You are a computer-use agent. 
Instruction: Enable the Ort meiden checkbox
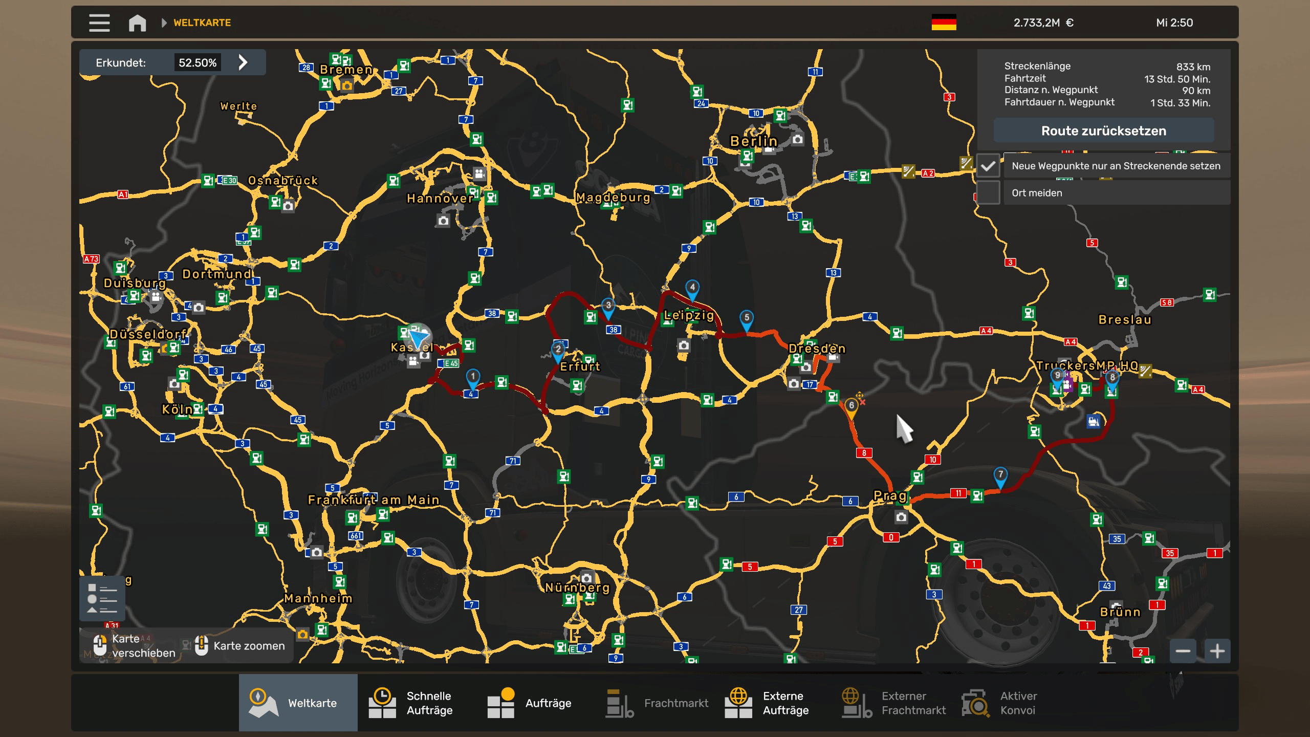click(988, 193)
